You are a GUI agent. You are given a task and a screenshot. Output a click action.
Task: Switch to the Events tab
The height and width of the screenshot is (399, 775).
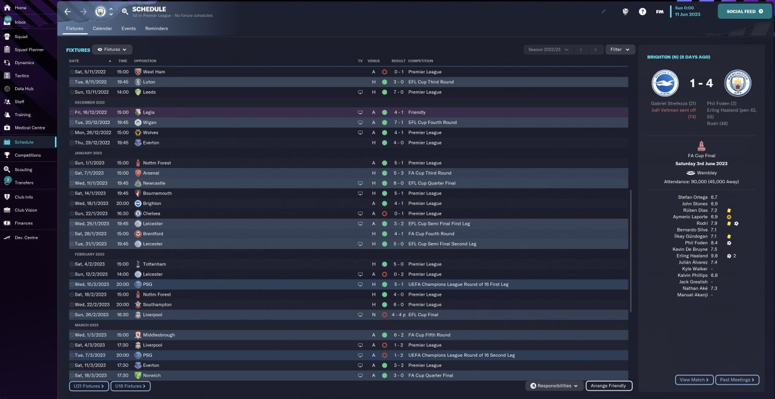pos(128,28)
